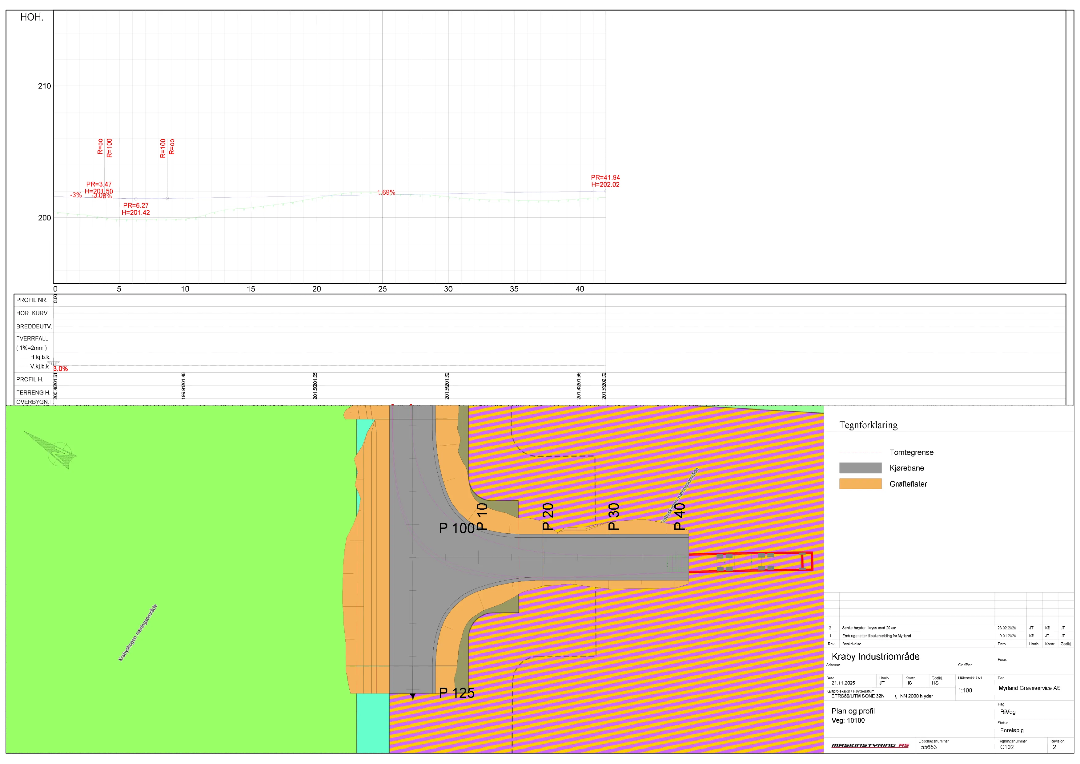This screenshot has width=1080, height=764.
Task: Click the "NN 2000 h yder" datum text
Action: pyautogui.click(x=916, y=696)
